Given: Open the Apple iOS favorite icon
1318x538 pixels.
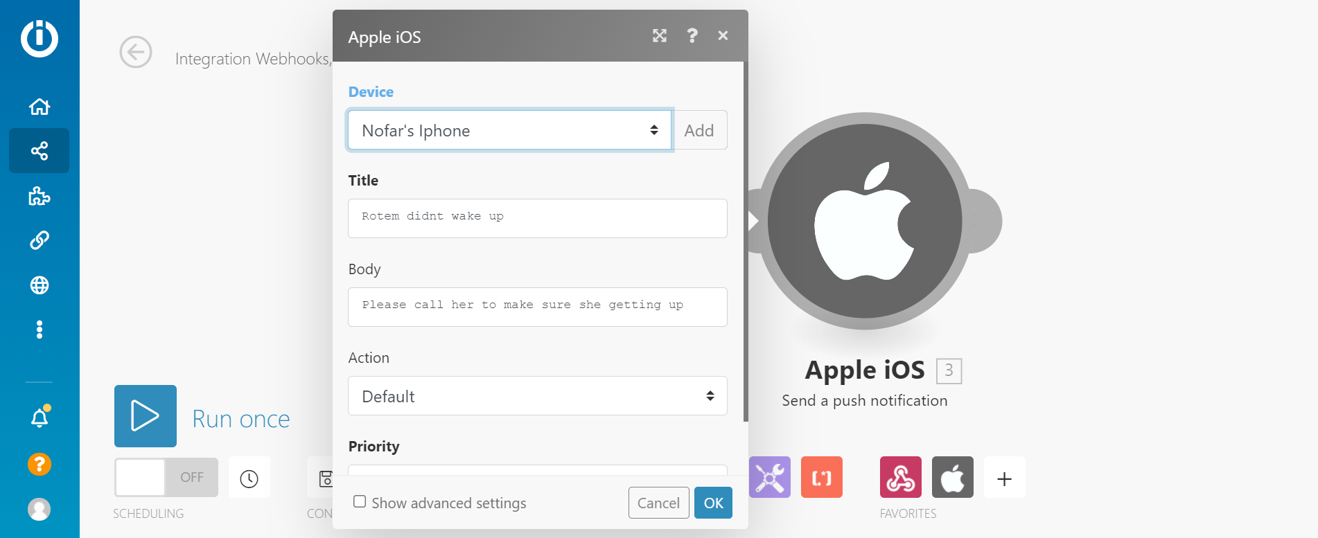Looking at the screenshot, I should 953,477.
